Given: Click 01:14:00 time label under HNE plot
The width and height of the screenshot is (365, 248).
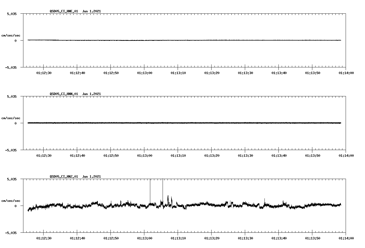Looking at the screenshot, I should 346,73.
